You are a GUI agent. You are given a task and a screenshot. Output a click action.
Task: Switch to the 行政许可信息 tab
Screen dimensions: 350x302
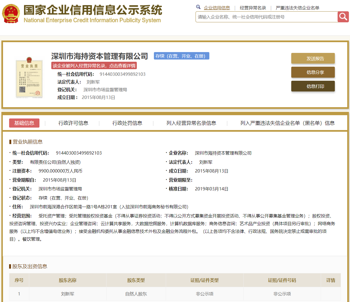(73, 123)
